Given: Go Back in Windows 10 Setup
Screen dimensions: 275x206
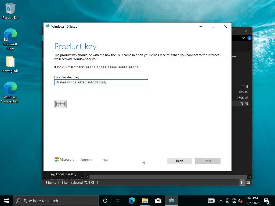Looking at the screenshot, I should tap(179, 161).
